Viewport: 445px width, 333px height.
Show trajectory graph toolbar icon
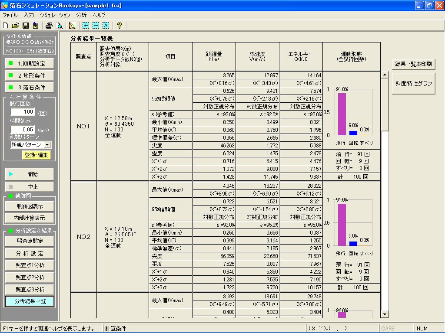tap(73, 26)
